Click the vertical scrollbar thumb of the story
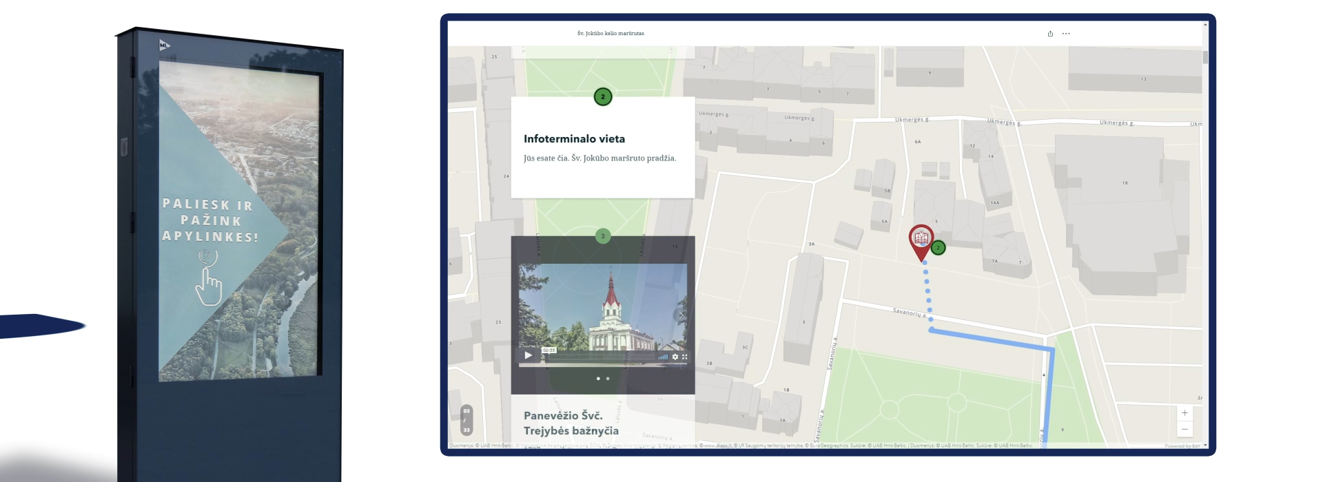The height and width of the screenshot is (482, 1323). [1205, 58]
